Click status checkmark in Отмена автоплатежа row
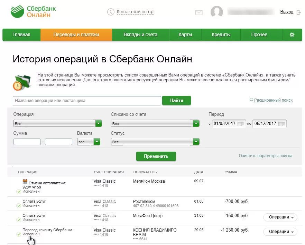Image resolution: width=305 pixels, height=245 pixels. (x=19, y=192)
